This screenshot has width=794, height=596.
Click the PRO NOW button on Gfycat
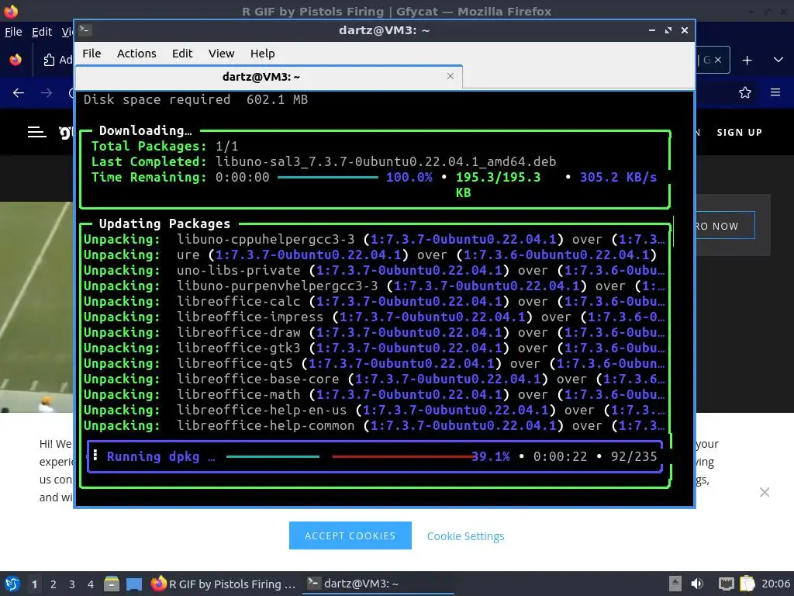(725, 226)
